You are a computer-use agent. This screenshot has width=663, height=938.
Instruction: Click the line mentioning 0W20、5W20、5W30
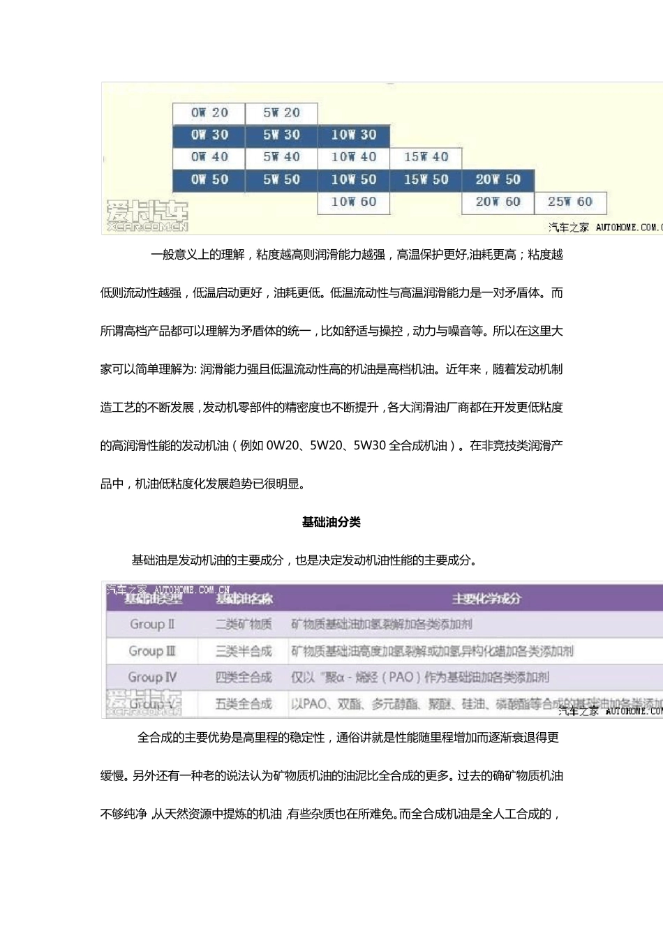pos(331,445)
